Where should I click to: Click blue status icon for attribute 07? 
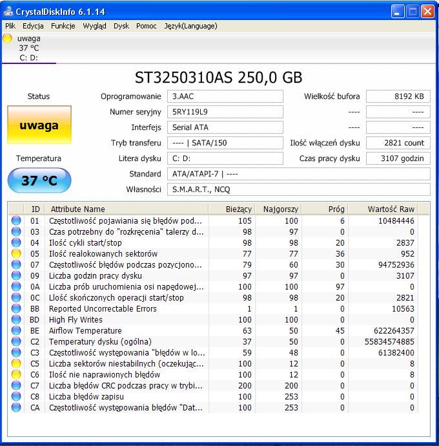(16, 264)
